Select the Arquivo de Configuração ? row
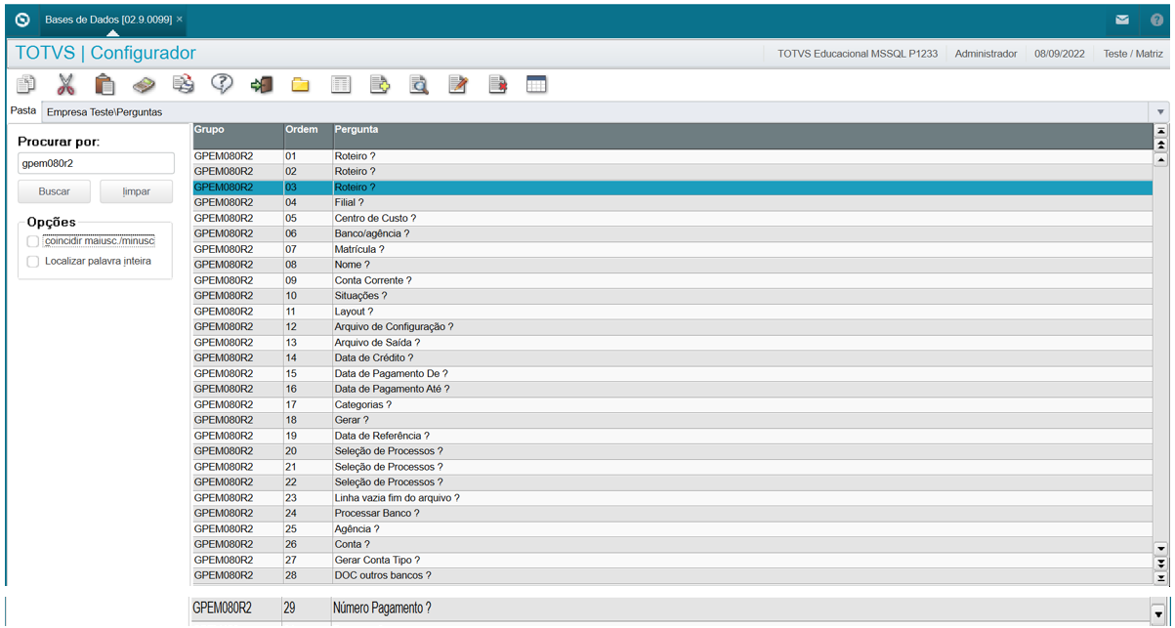Viewport: 1175px width, 628px height. 672,327
